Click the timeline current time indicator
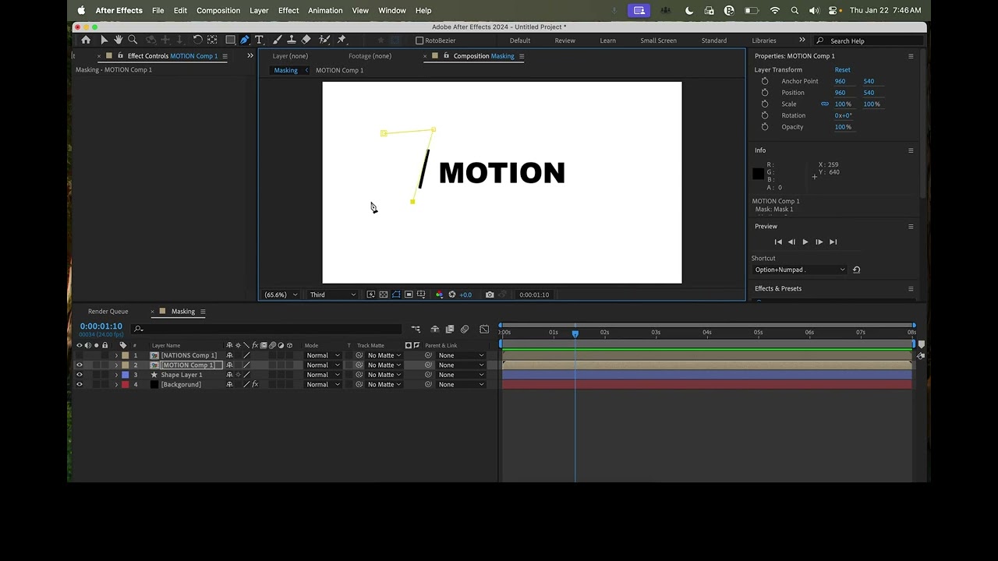 click(575, 333)
